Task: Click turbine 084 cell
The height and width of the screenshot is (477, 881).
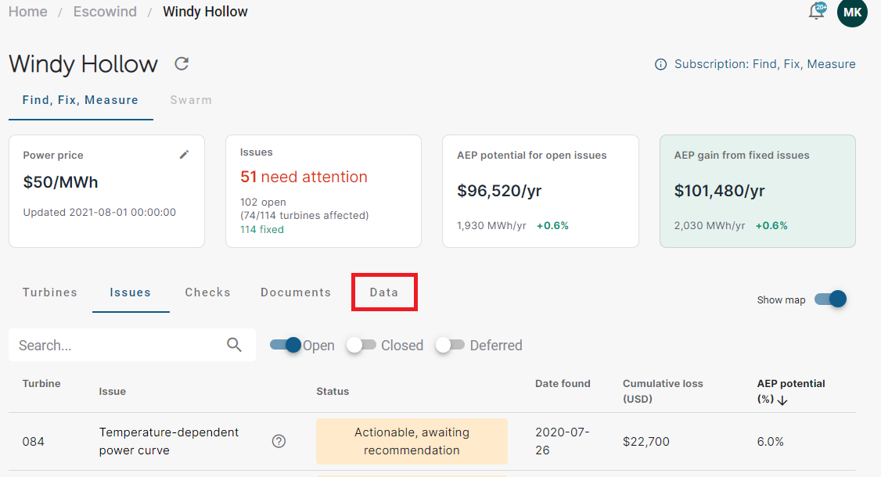Action: (33, 442)
